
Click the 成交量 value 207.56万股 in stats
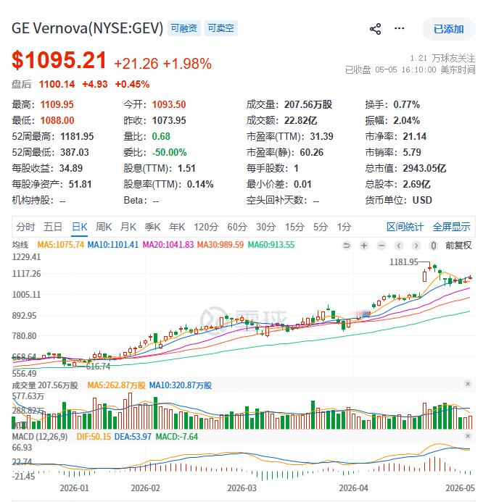click(x=308, y=105)
